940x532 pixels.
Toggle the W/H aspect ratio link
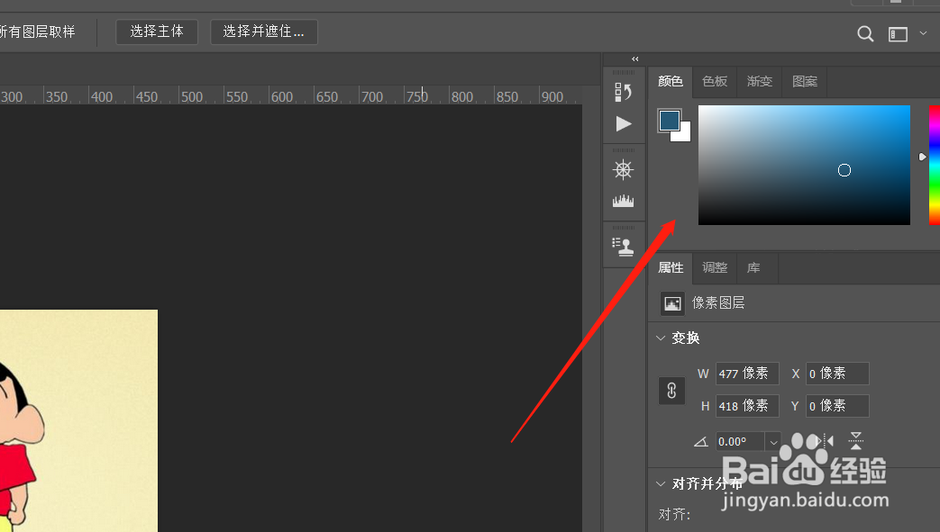pos(671,390)
